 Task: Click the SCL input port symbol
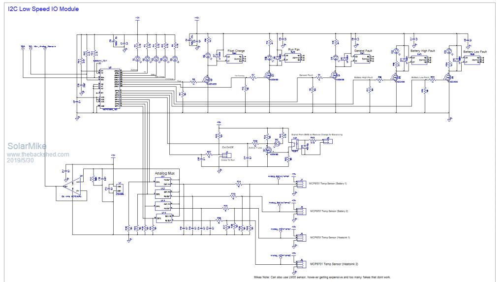point(31,48)
